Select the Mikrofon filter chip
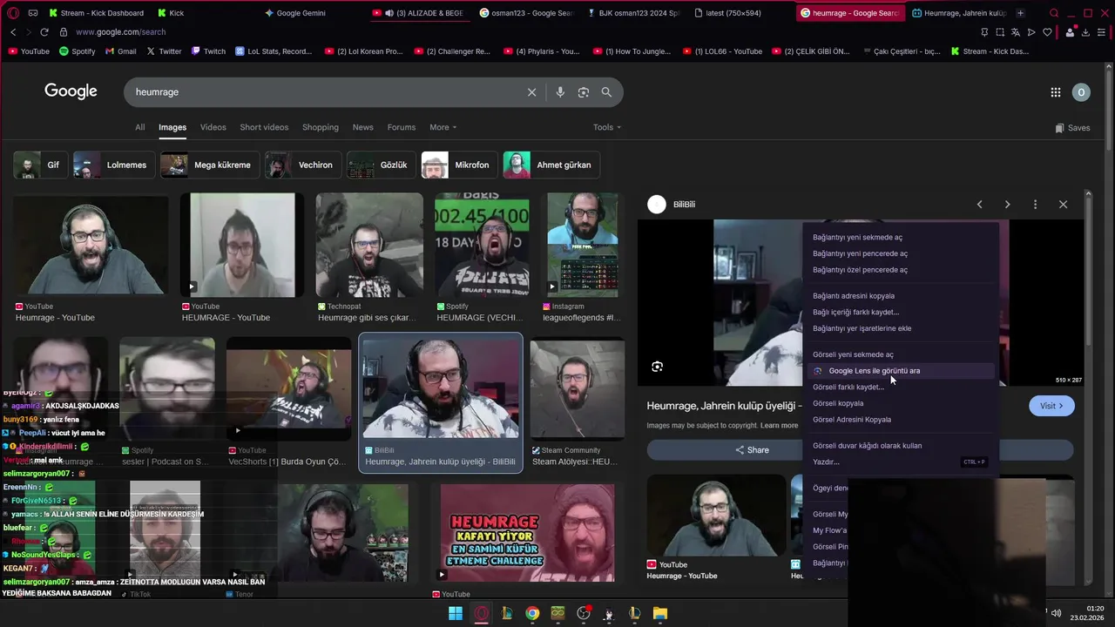 [459, 165]
